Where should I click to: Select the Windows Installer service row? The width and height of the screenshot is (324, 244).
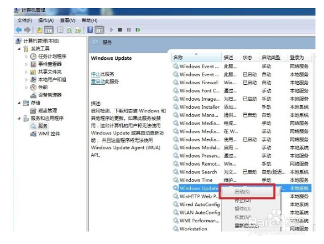[242, 107]
